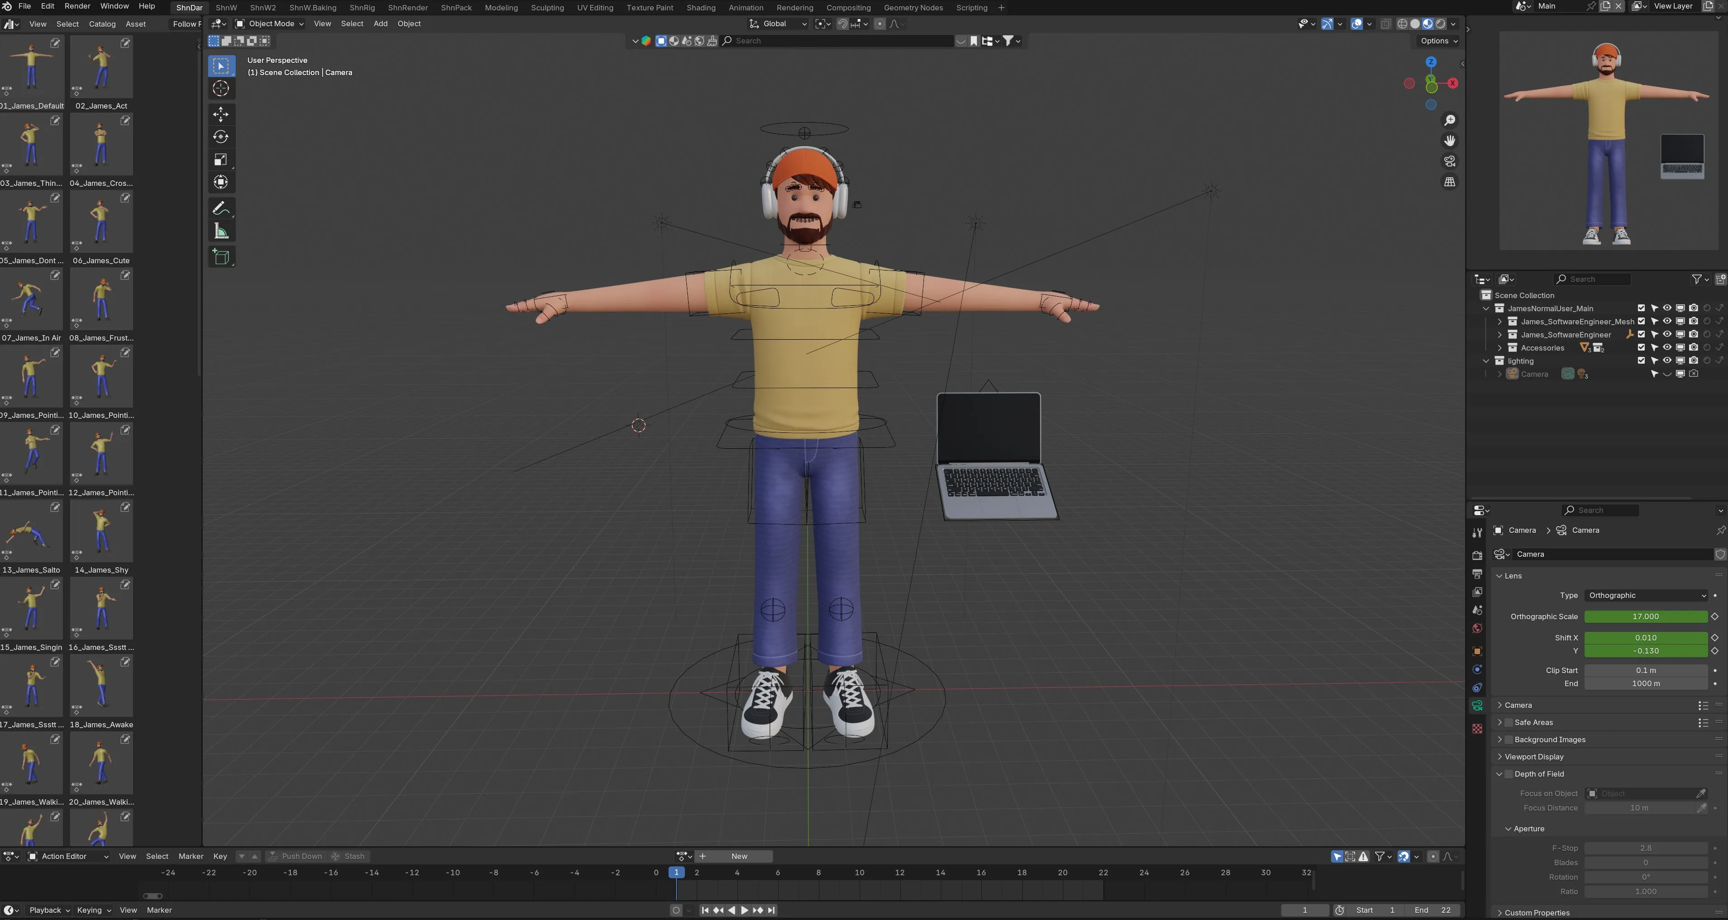Select the Annotate tool
Viewport: 1728px width, 920px height.
pos(221,208)
